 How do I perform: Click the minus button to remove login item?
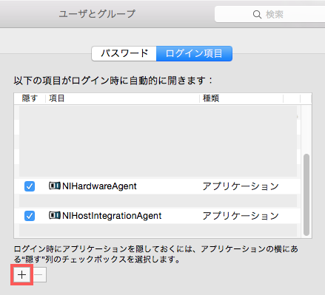39,275
